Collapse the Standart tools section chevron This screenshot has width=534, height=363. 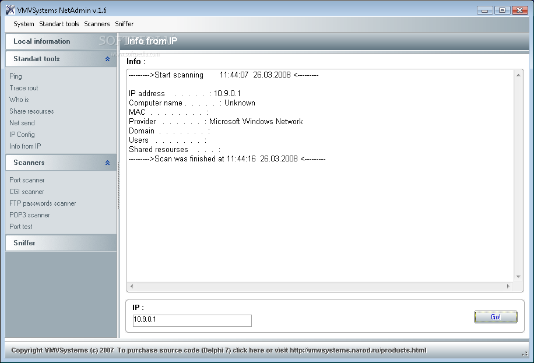[108, 59]
